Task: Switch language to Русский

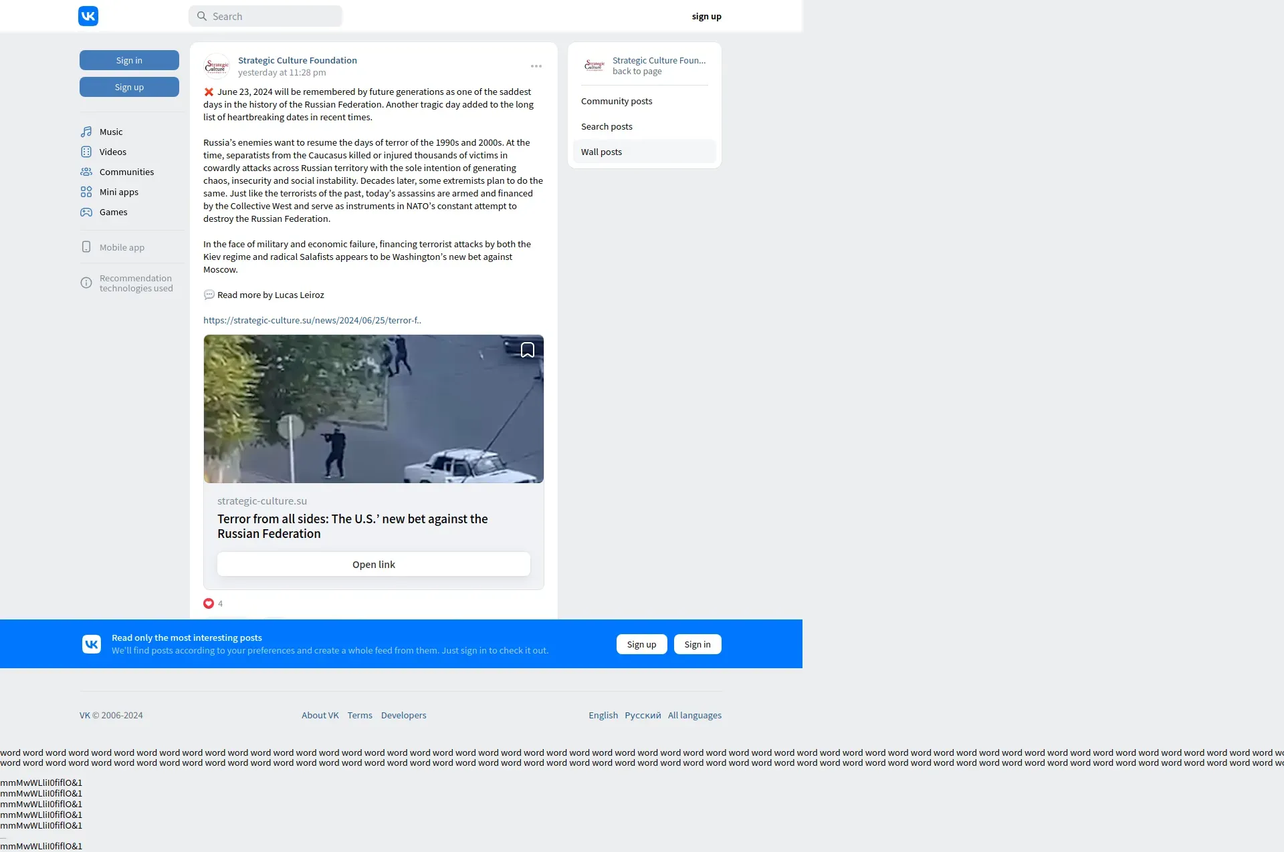Action: pyautogui.click(x=642, y=715)
